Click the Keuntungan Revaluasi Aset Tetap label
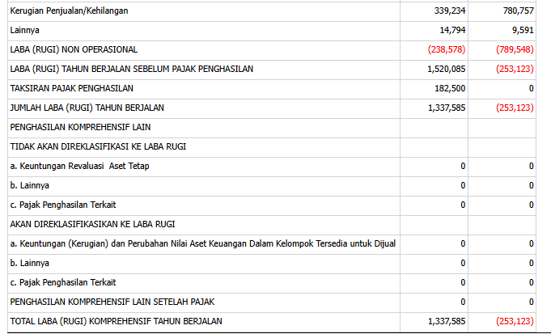This screenshot has height=334, width=551. [x=79, y=166]
